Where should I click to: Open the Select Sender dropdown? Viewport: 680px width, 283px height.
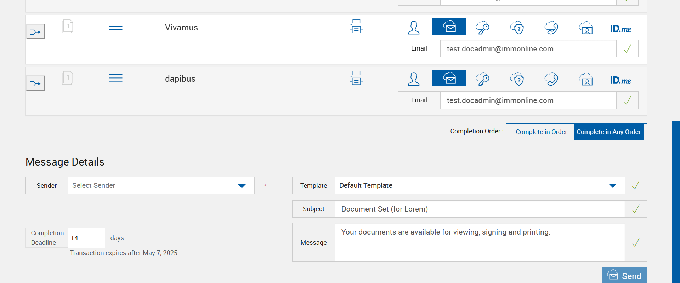[161, 186]
